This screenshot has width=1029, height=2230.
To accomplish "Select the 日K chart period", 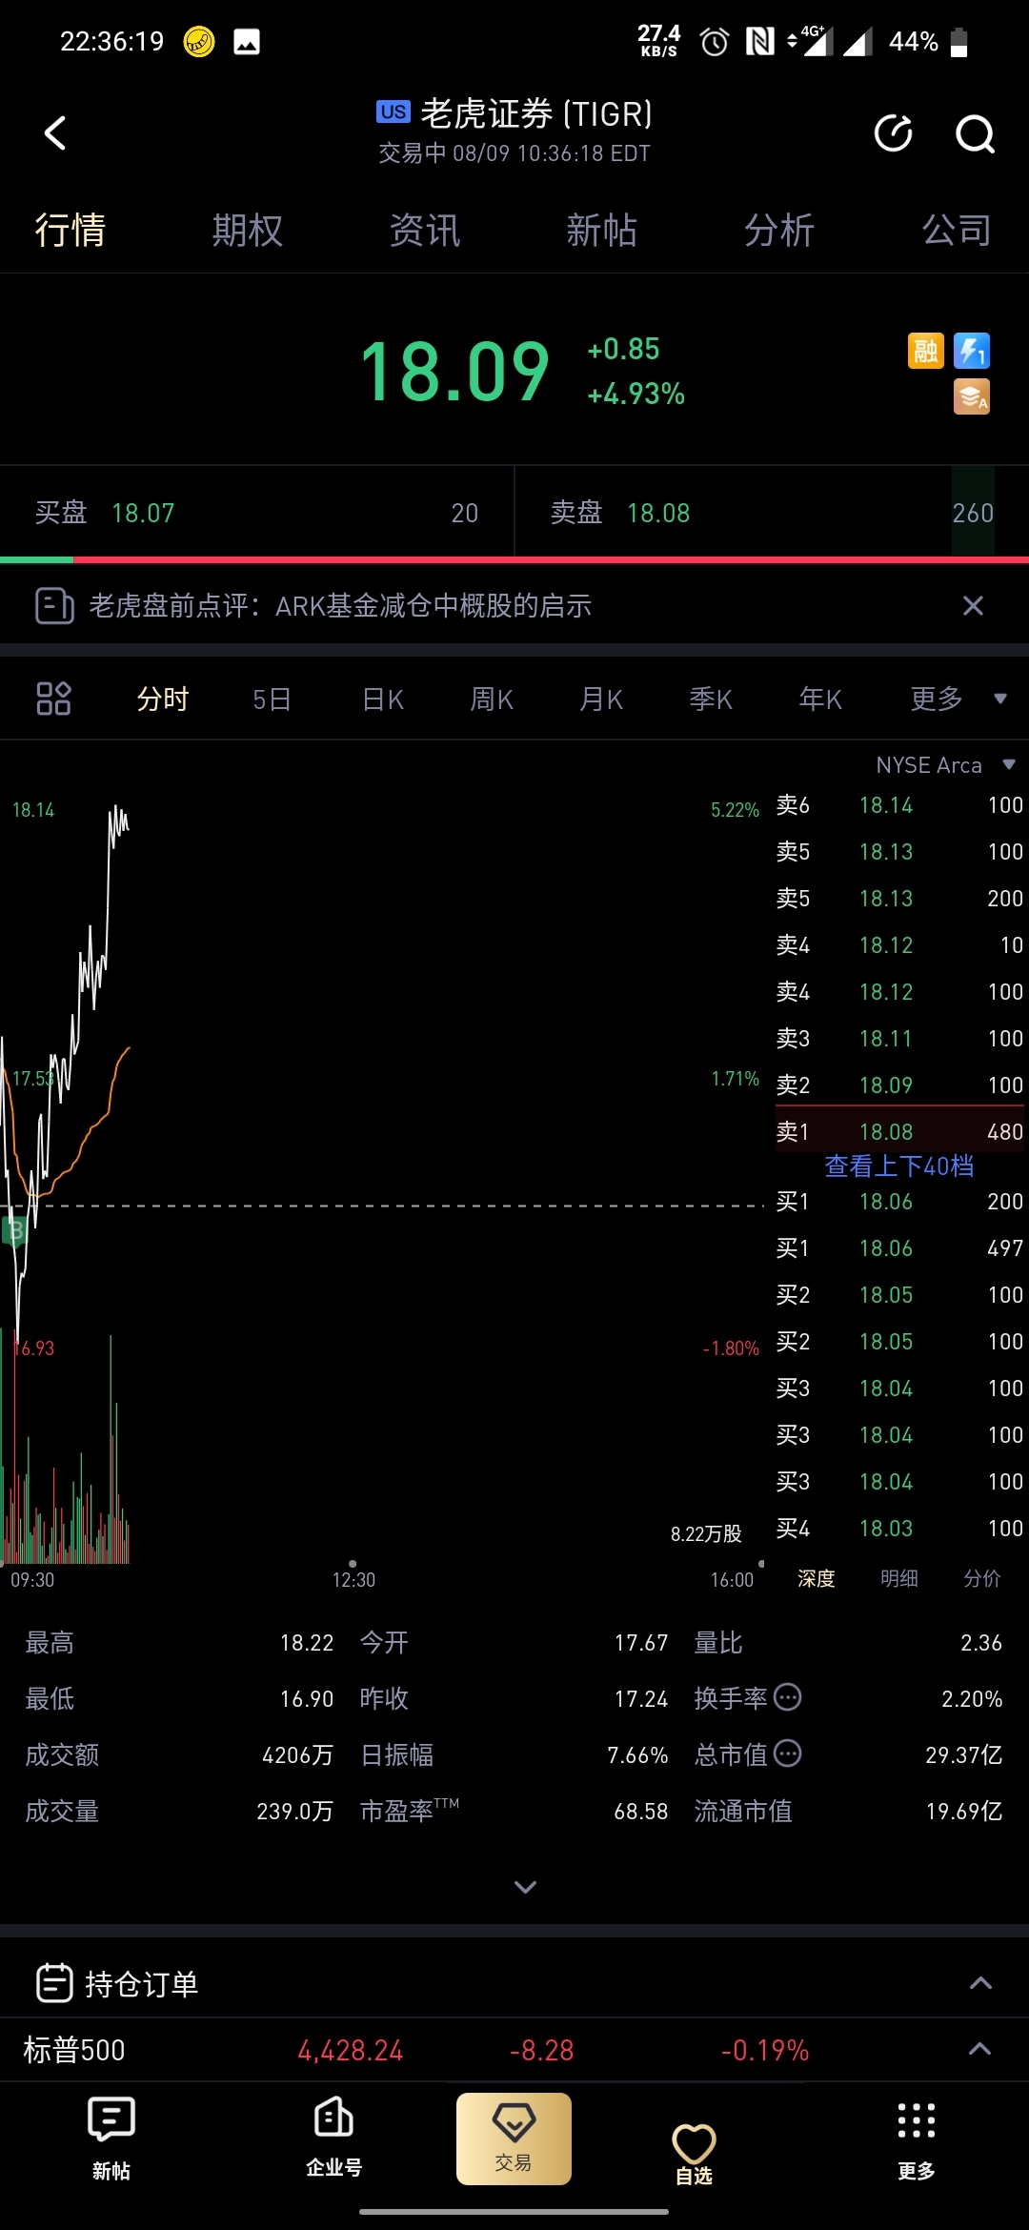I will click(383, 699).
